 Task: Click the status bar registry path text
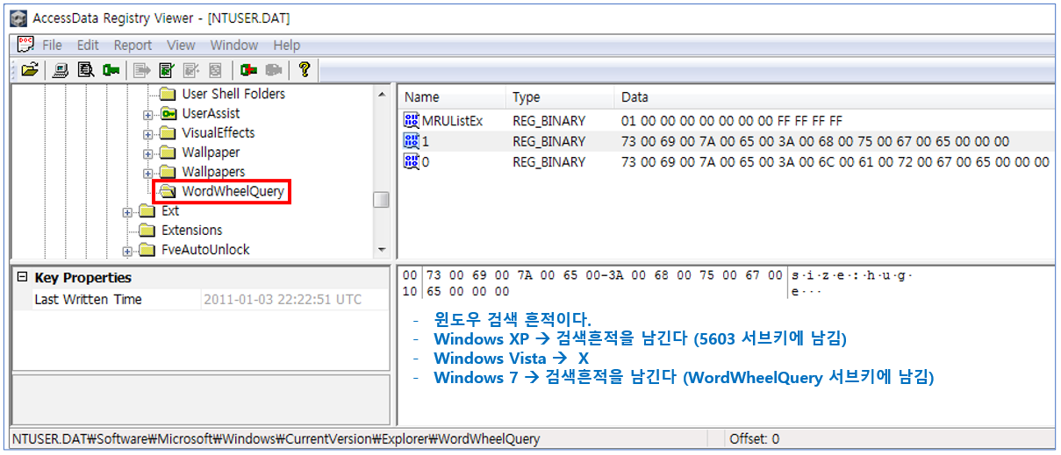[276, 438]
